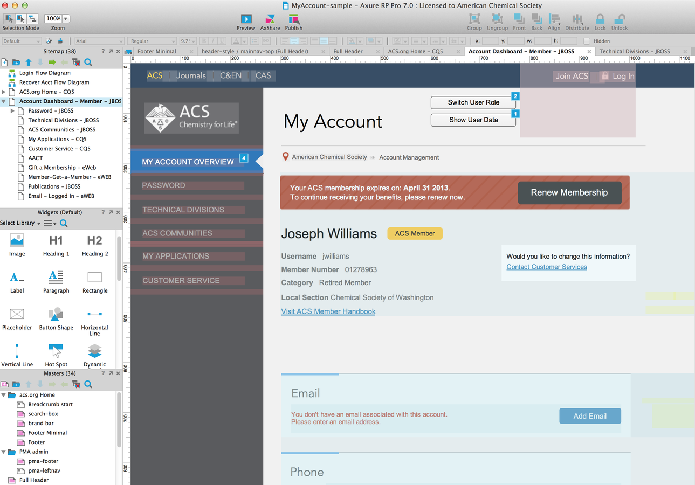Click the Unlock toolbar icon
Viewport: 695px width, 485px height.
pos(620,19)
